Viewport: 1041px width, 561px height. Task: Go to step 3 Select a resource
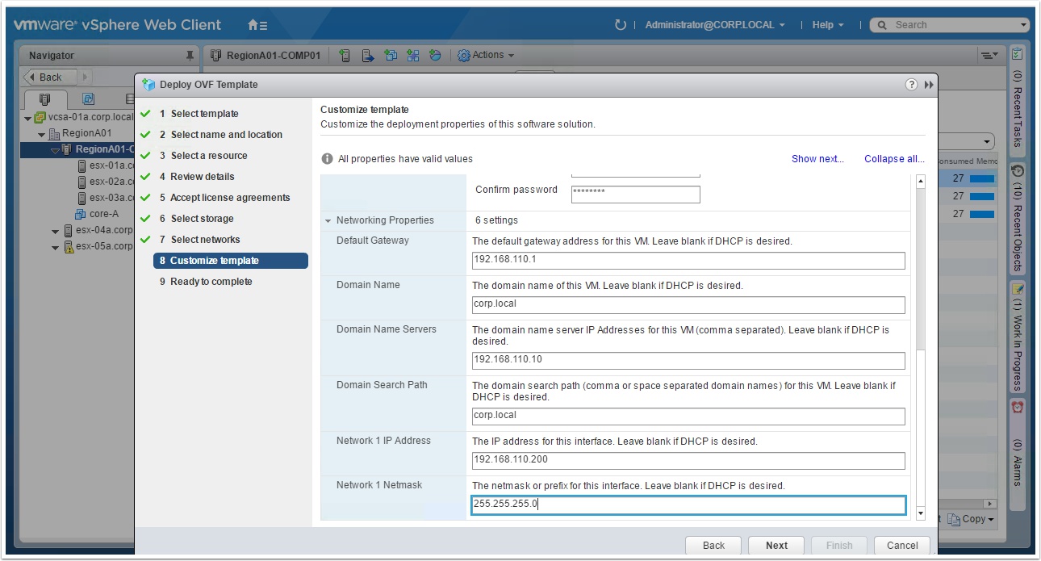203,156
